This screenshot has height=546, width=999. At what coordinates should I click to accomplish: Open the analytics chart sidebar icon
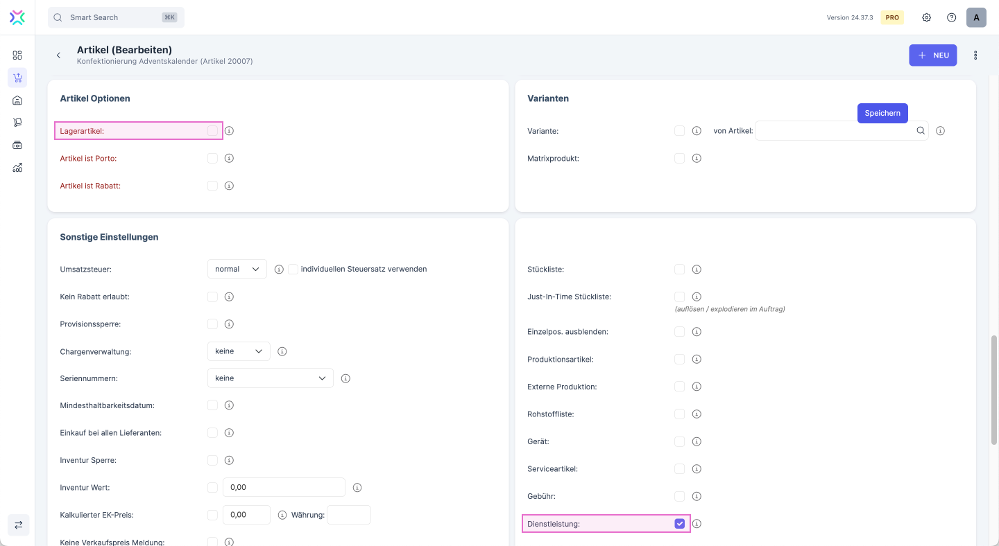17,168
